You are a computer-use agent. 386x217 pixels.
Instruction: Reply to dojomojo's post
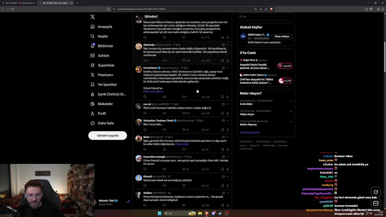pyautogui.click(x=145, y=61)
